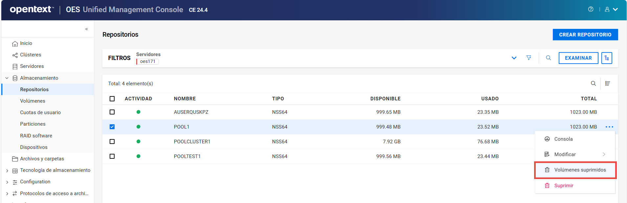Click the filter funnel icon
This screenshot has width=627, height=203.
(x=529, y=58)
